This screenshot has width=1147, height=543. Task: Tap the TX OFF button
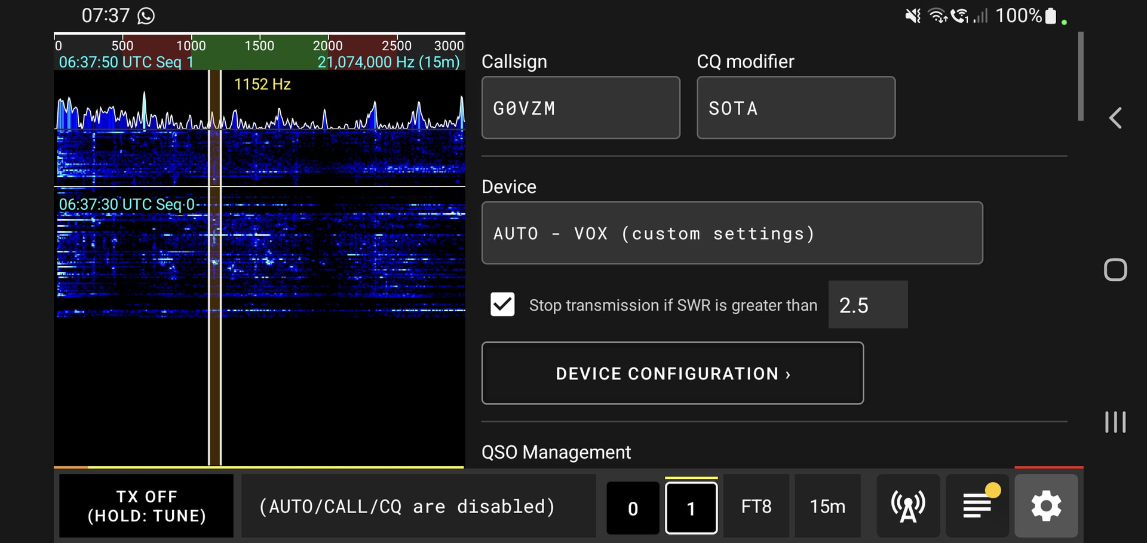coord(146,506)
